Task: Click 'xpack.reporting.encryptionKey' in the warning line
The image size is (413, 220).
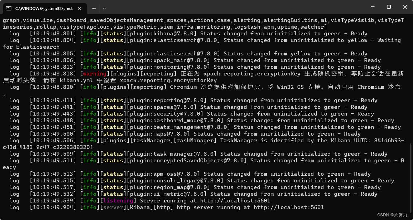Action: 252,74
